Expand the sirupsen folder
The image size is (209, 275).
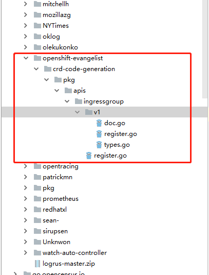coord(26,231)
